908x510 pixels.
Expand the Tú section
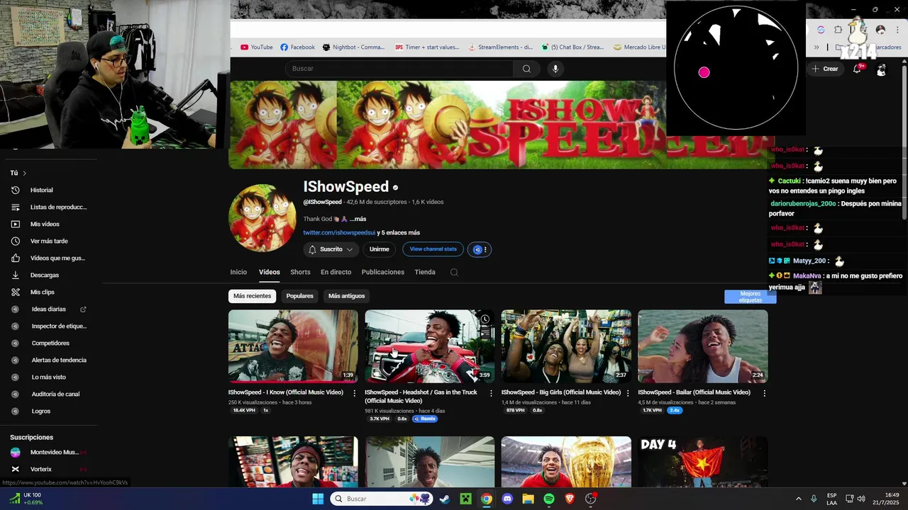(18, 173)
